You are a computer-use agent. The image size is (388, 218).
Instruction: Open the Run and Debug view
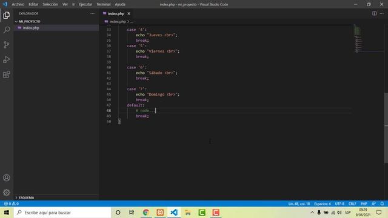(x=7, y=59)
